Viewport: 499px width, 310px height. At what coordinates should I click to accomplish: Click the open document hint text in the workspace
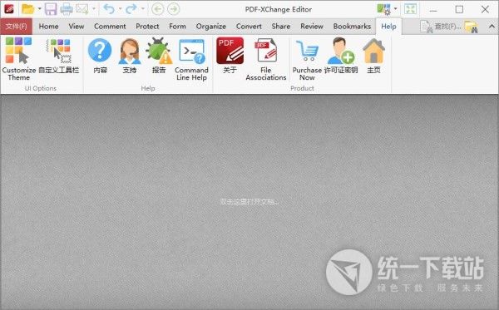point(249,202)
